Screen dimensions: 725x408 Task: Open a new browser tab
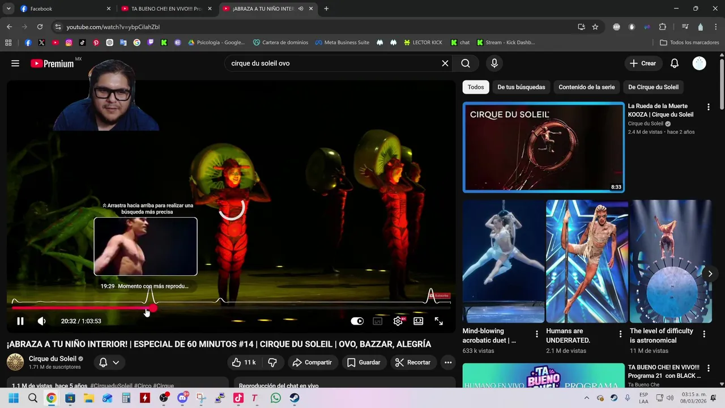click(x=326, y=8)
